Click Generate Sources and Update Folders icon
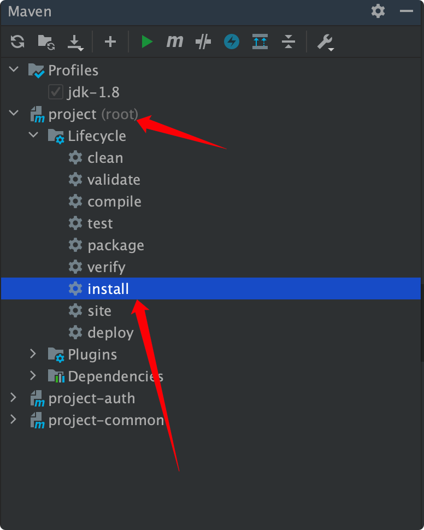The image size is (424, 530). click(x=46, y=42)
